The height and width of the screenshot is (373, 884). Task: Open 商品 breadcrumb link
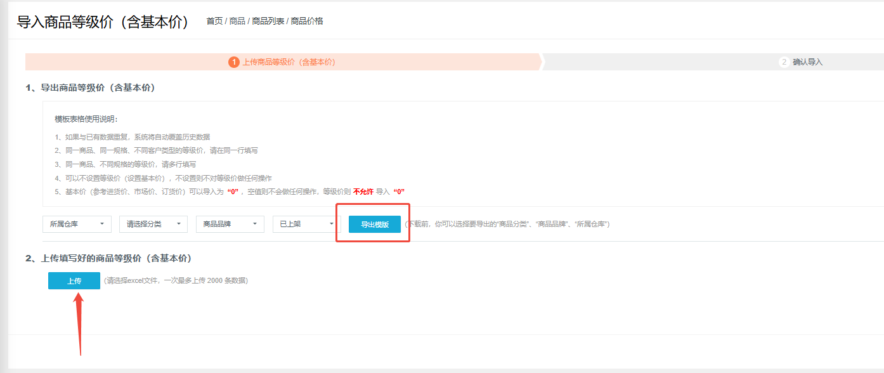point(237,21)
